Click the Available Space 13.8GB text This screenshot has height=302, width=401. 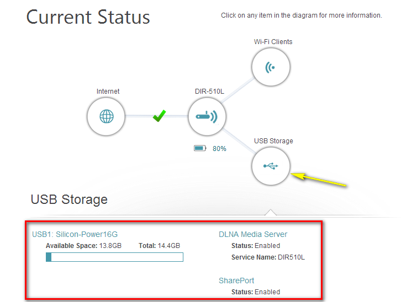point(83,246)
